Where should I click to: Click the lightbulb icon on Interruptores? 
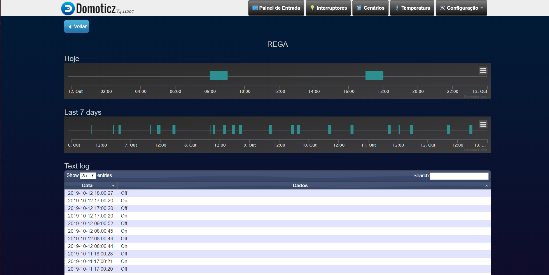[x=312, y=8]
